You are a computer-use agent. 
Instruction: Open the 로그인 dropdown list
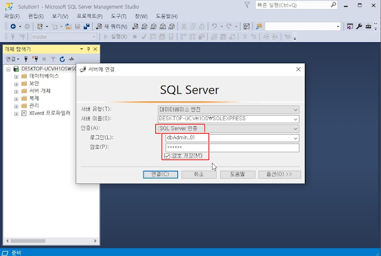pos(295,138)
